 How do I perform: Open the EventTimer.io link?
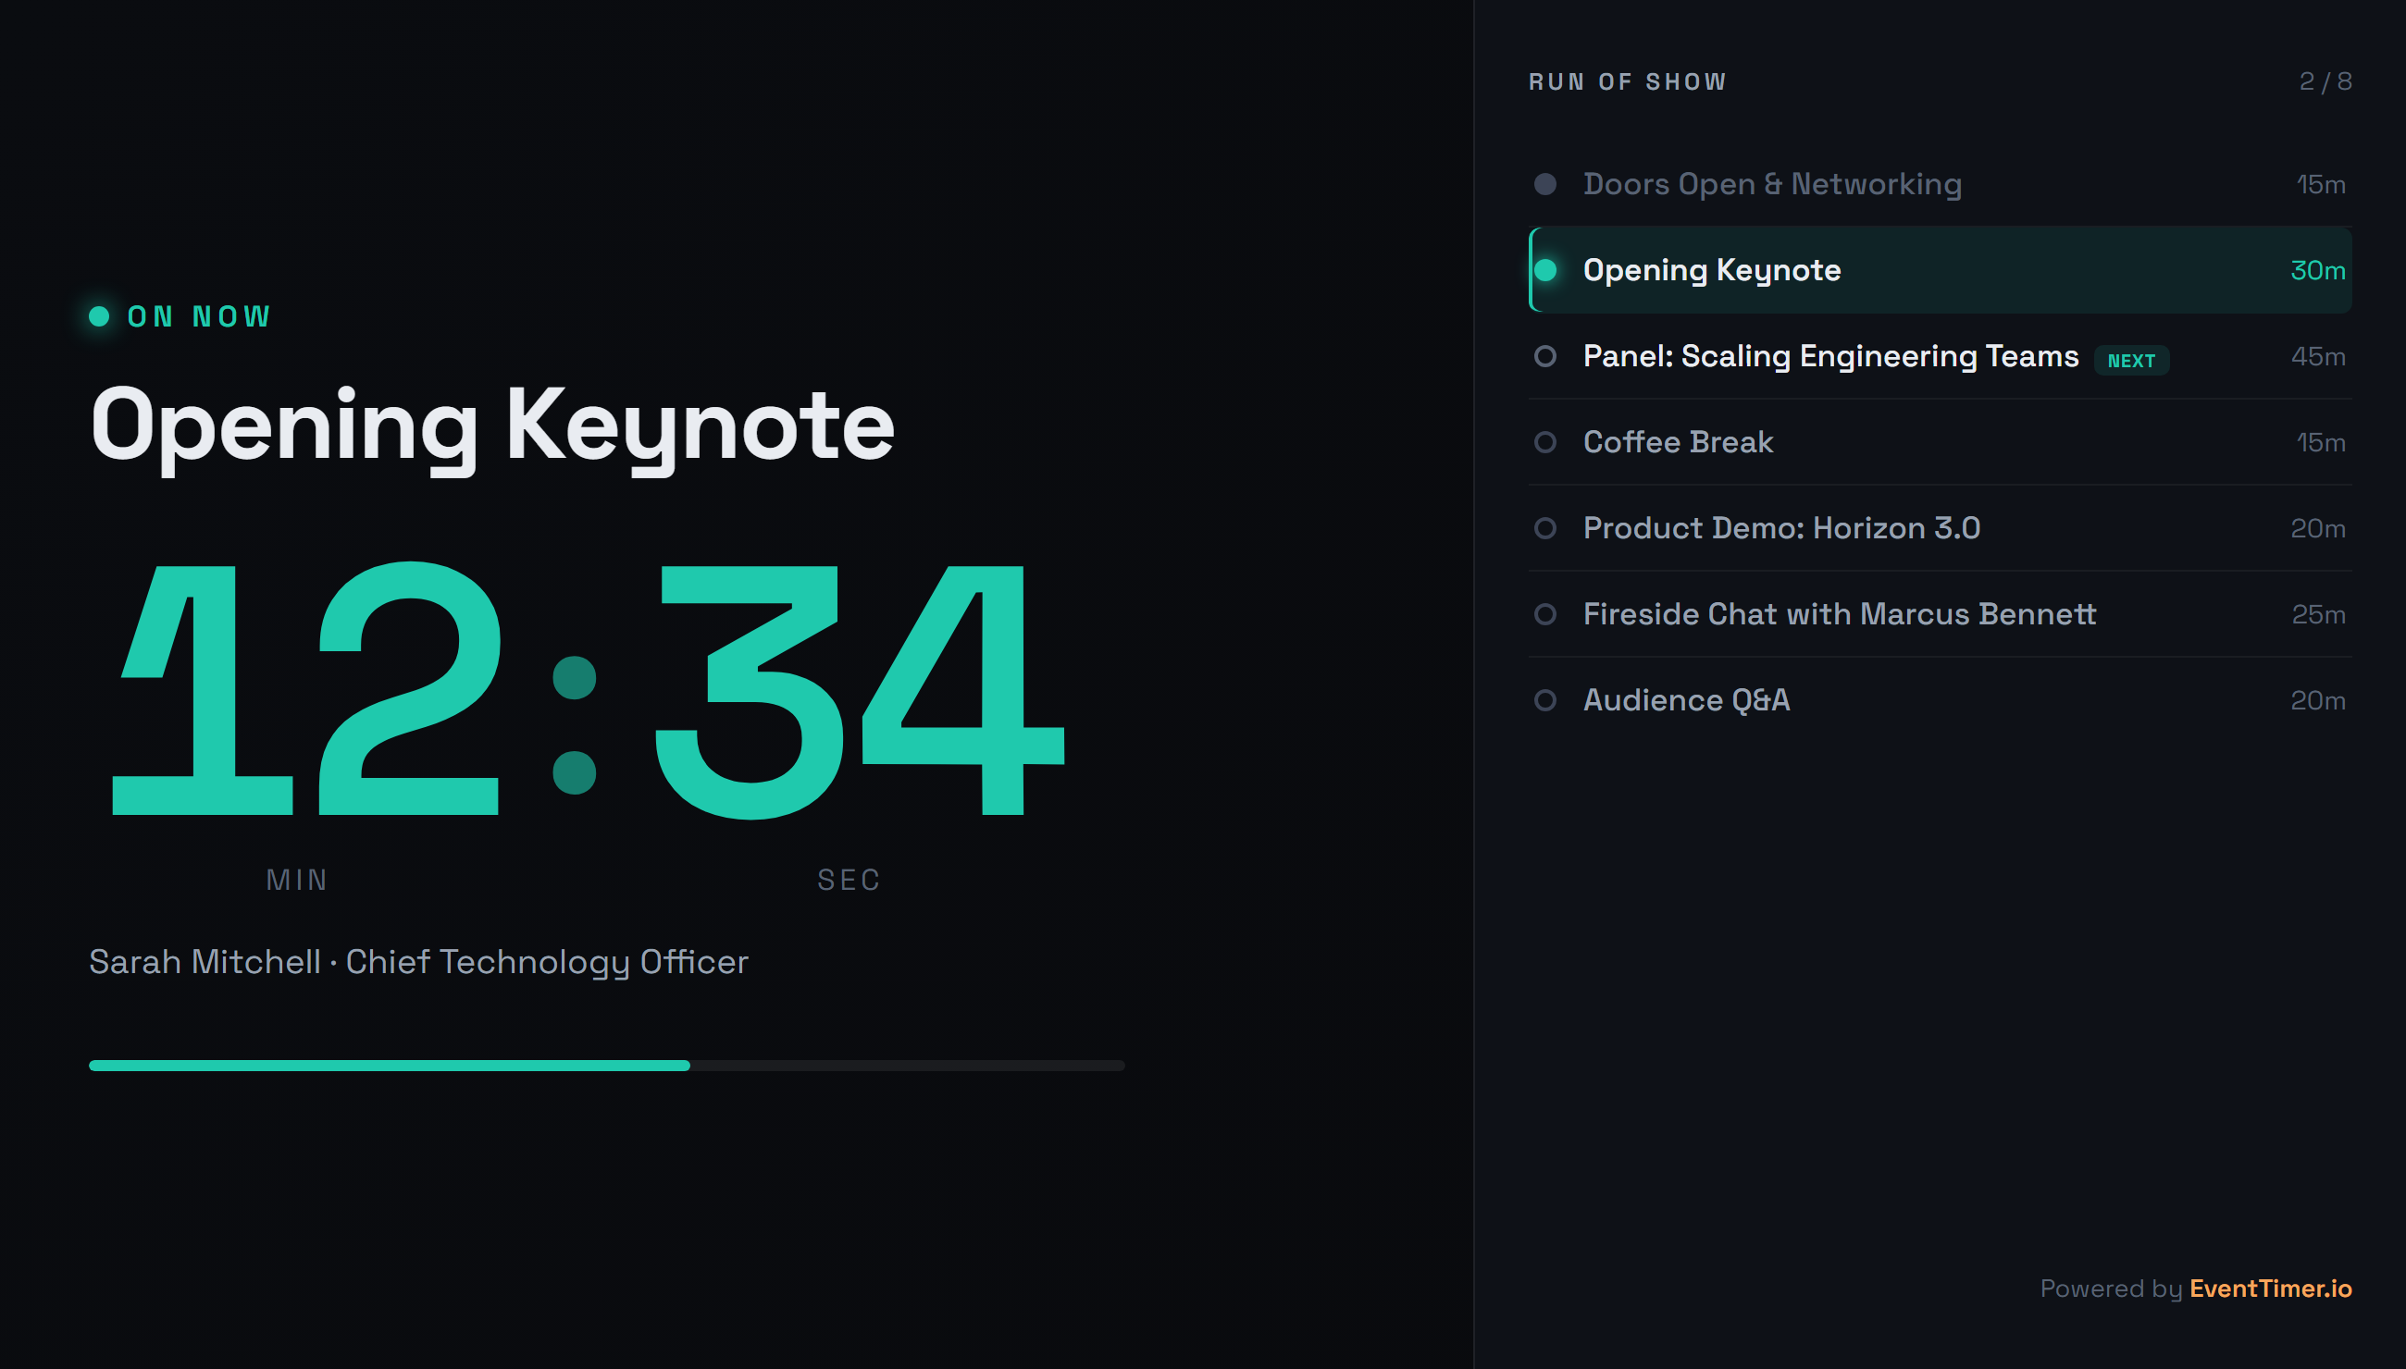pos(2270,1289)
